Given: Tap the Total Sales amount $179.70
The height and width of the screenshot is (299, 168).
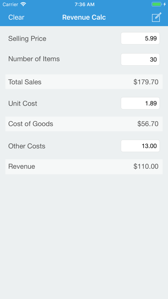Looking at the screenshot, I should click(146, 82).
